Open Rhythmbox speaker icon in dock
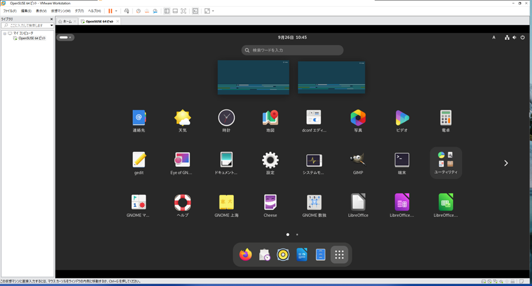Screen dimensions: 532x286 click(x=283, y=255)
